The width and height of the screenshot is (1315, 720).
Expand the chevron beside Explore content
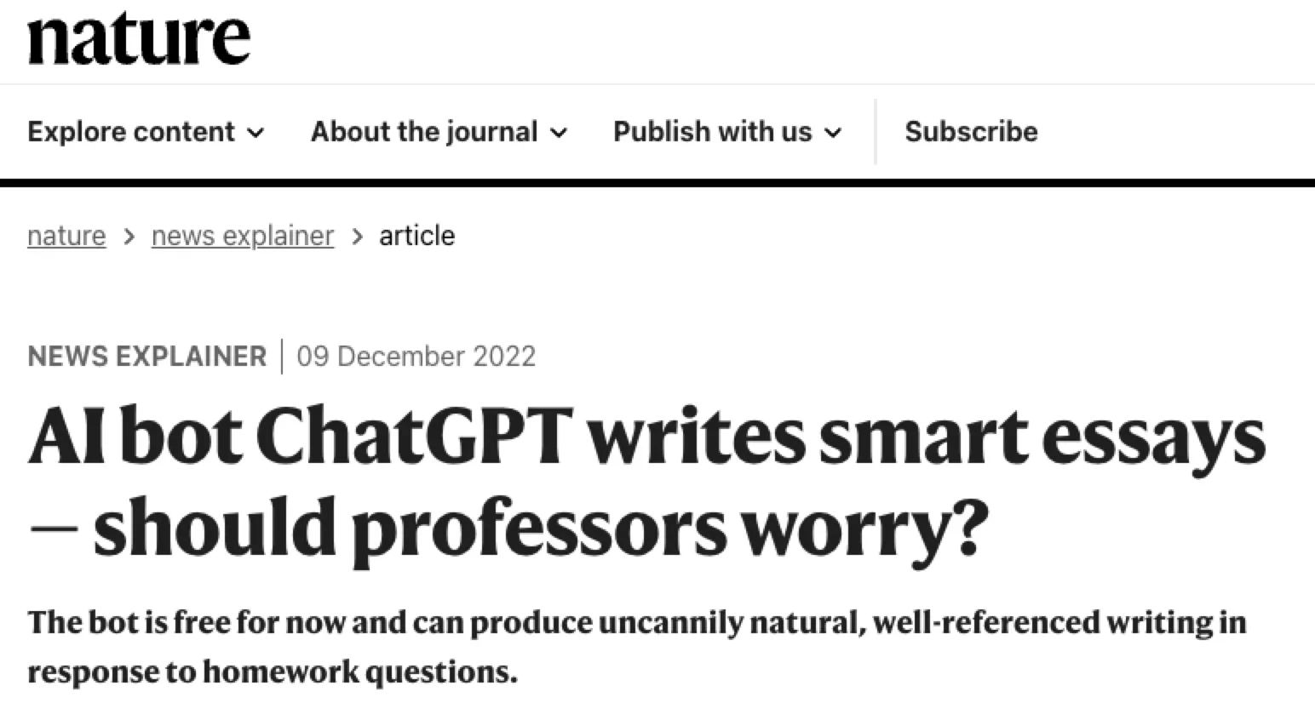[x=256, y=134]
